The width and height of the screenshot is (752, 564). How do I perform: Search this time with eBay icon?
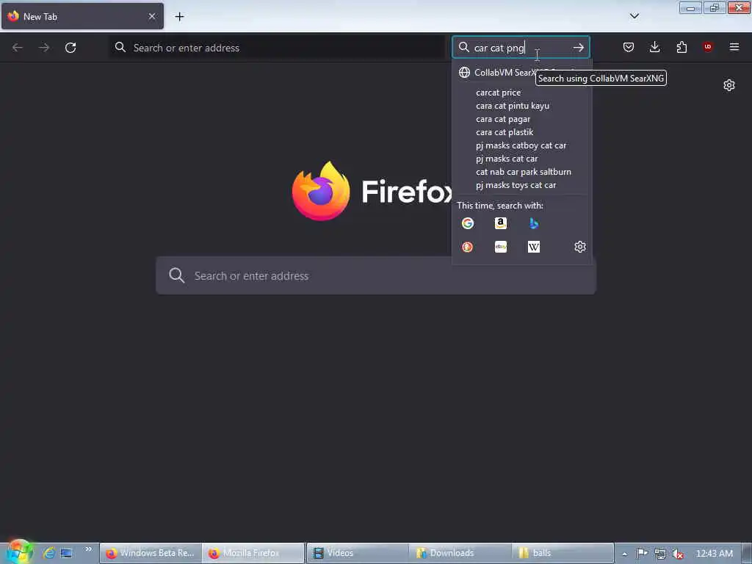[x=501, y=247]
